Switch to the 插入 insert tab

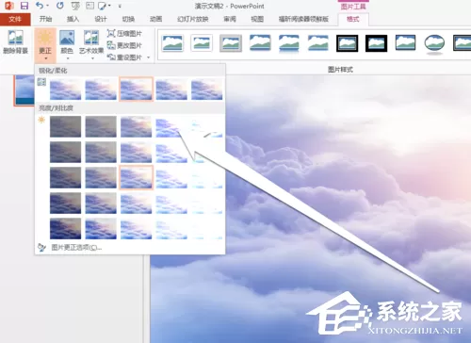[73, 19]
